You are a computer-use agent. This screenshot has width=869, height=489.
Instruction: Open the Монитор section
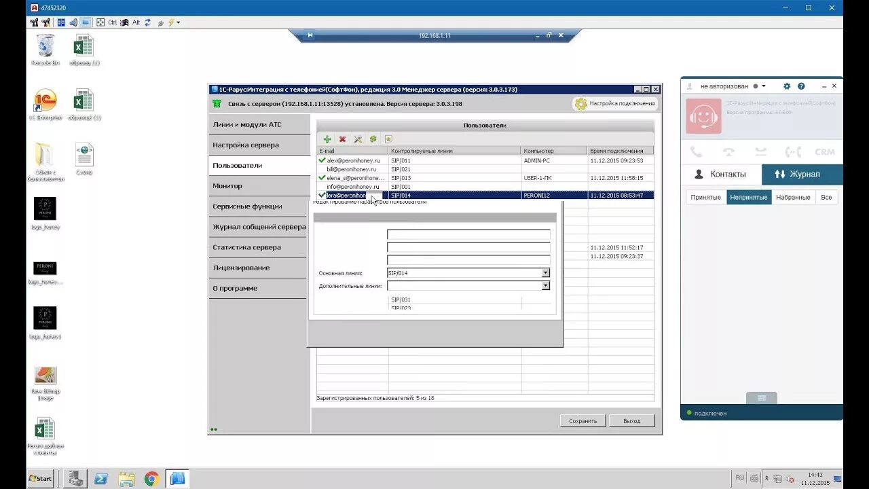(259, 186)
